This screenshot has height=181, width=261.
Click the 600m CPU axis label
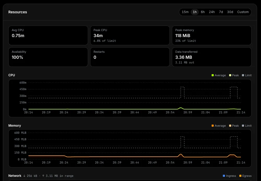pyautogui.click(x=23, y=83)
